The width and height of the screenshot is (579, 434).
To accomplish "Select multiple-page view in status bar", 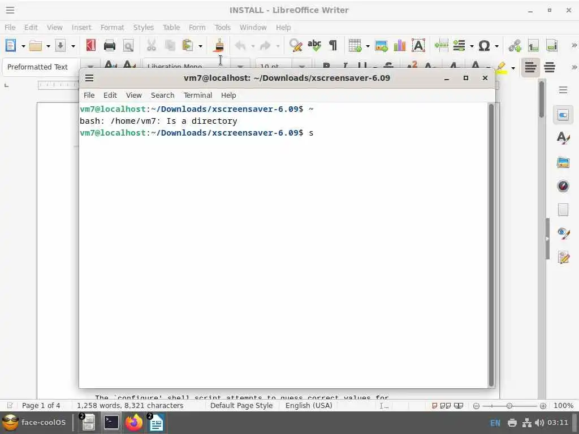I will 446,406.
